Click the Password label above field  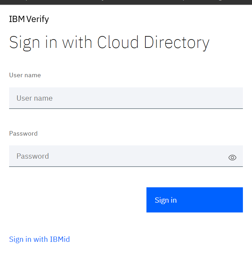tap(23, 133)
